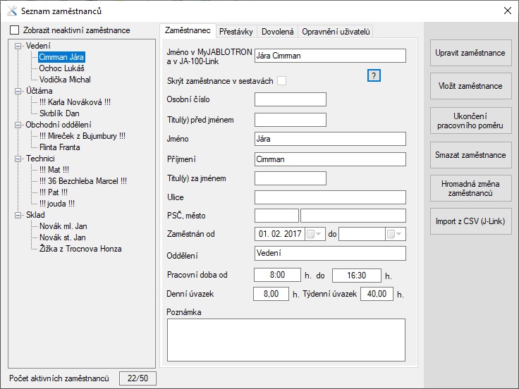Collapse the Vedení tree group
519x389 pixels.
coord(17,46)
